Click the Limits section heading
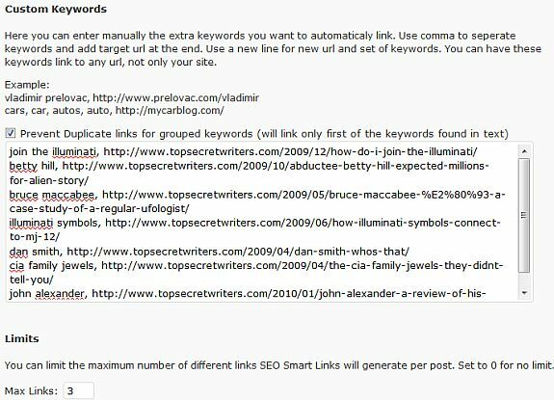The width and height of the screenshot is (554, 400). pyautogui.click(x=22, y=338)
